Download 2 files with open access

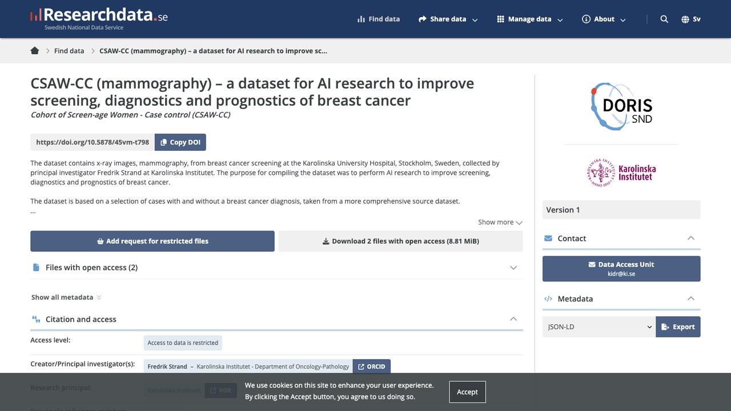coord(400,241)
